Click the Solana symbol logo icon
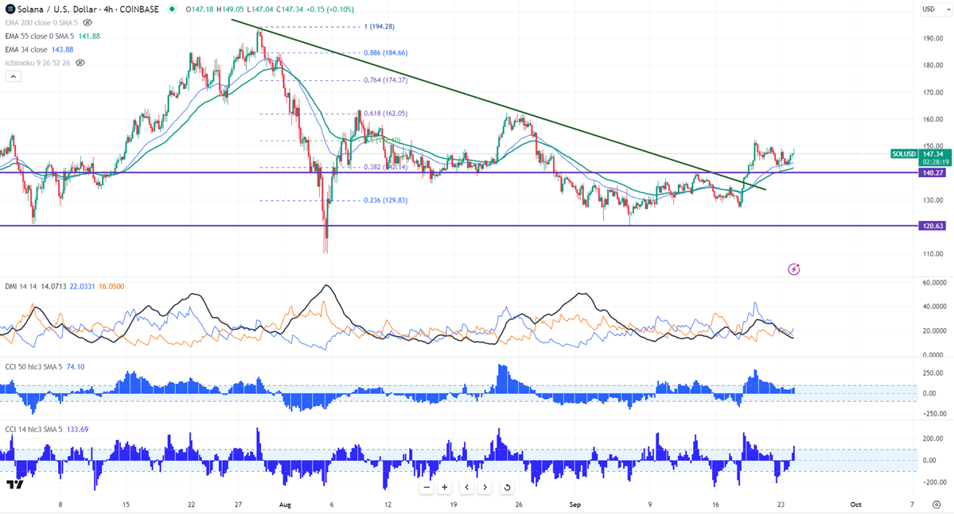Viewport: 954px width, 514px height. coord(10,9)
